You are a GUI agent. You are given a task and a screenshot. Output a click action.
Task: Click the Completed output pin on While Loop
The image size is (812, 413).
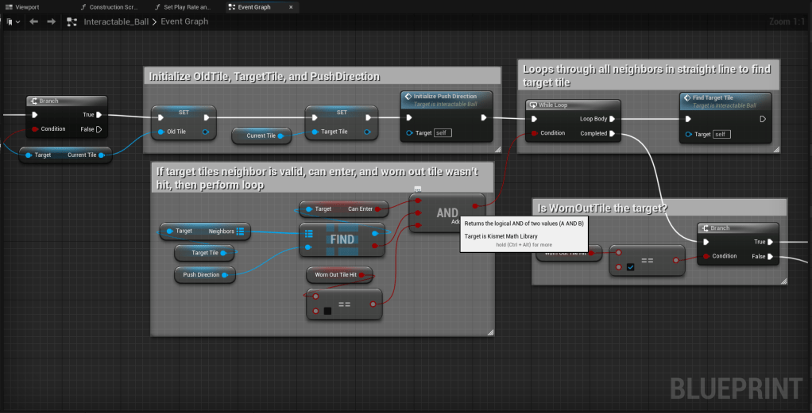(x=612, y=133)
